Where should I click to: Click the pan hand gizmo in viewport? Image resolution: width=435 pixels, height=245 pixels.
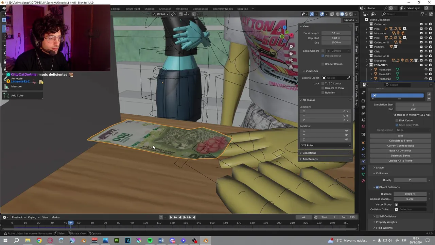coord(291,53)
